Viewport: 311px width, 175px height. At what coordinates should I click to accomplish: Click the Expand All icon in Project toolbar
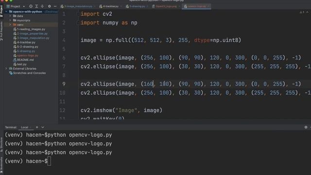point(36,6)
